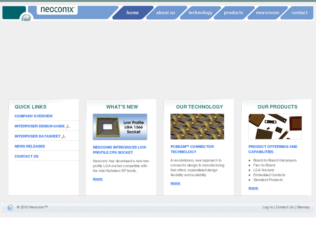Open the Contact Us footer link
Viewport: 316px width, 237px height.
tap(285, 207)
